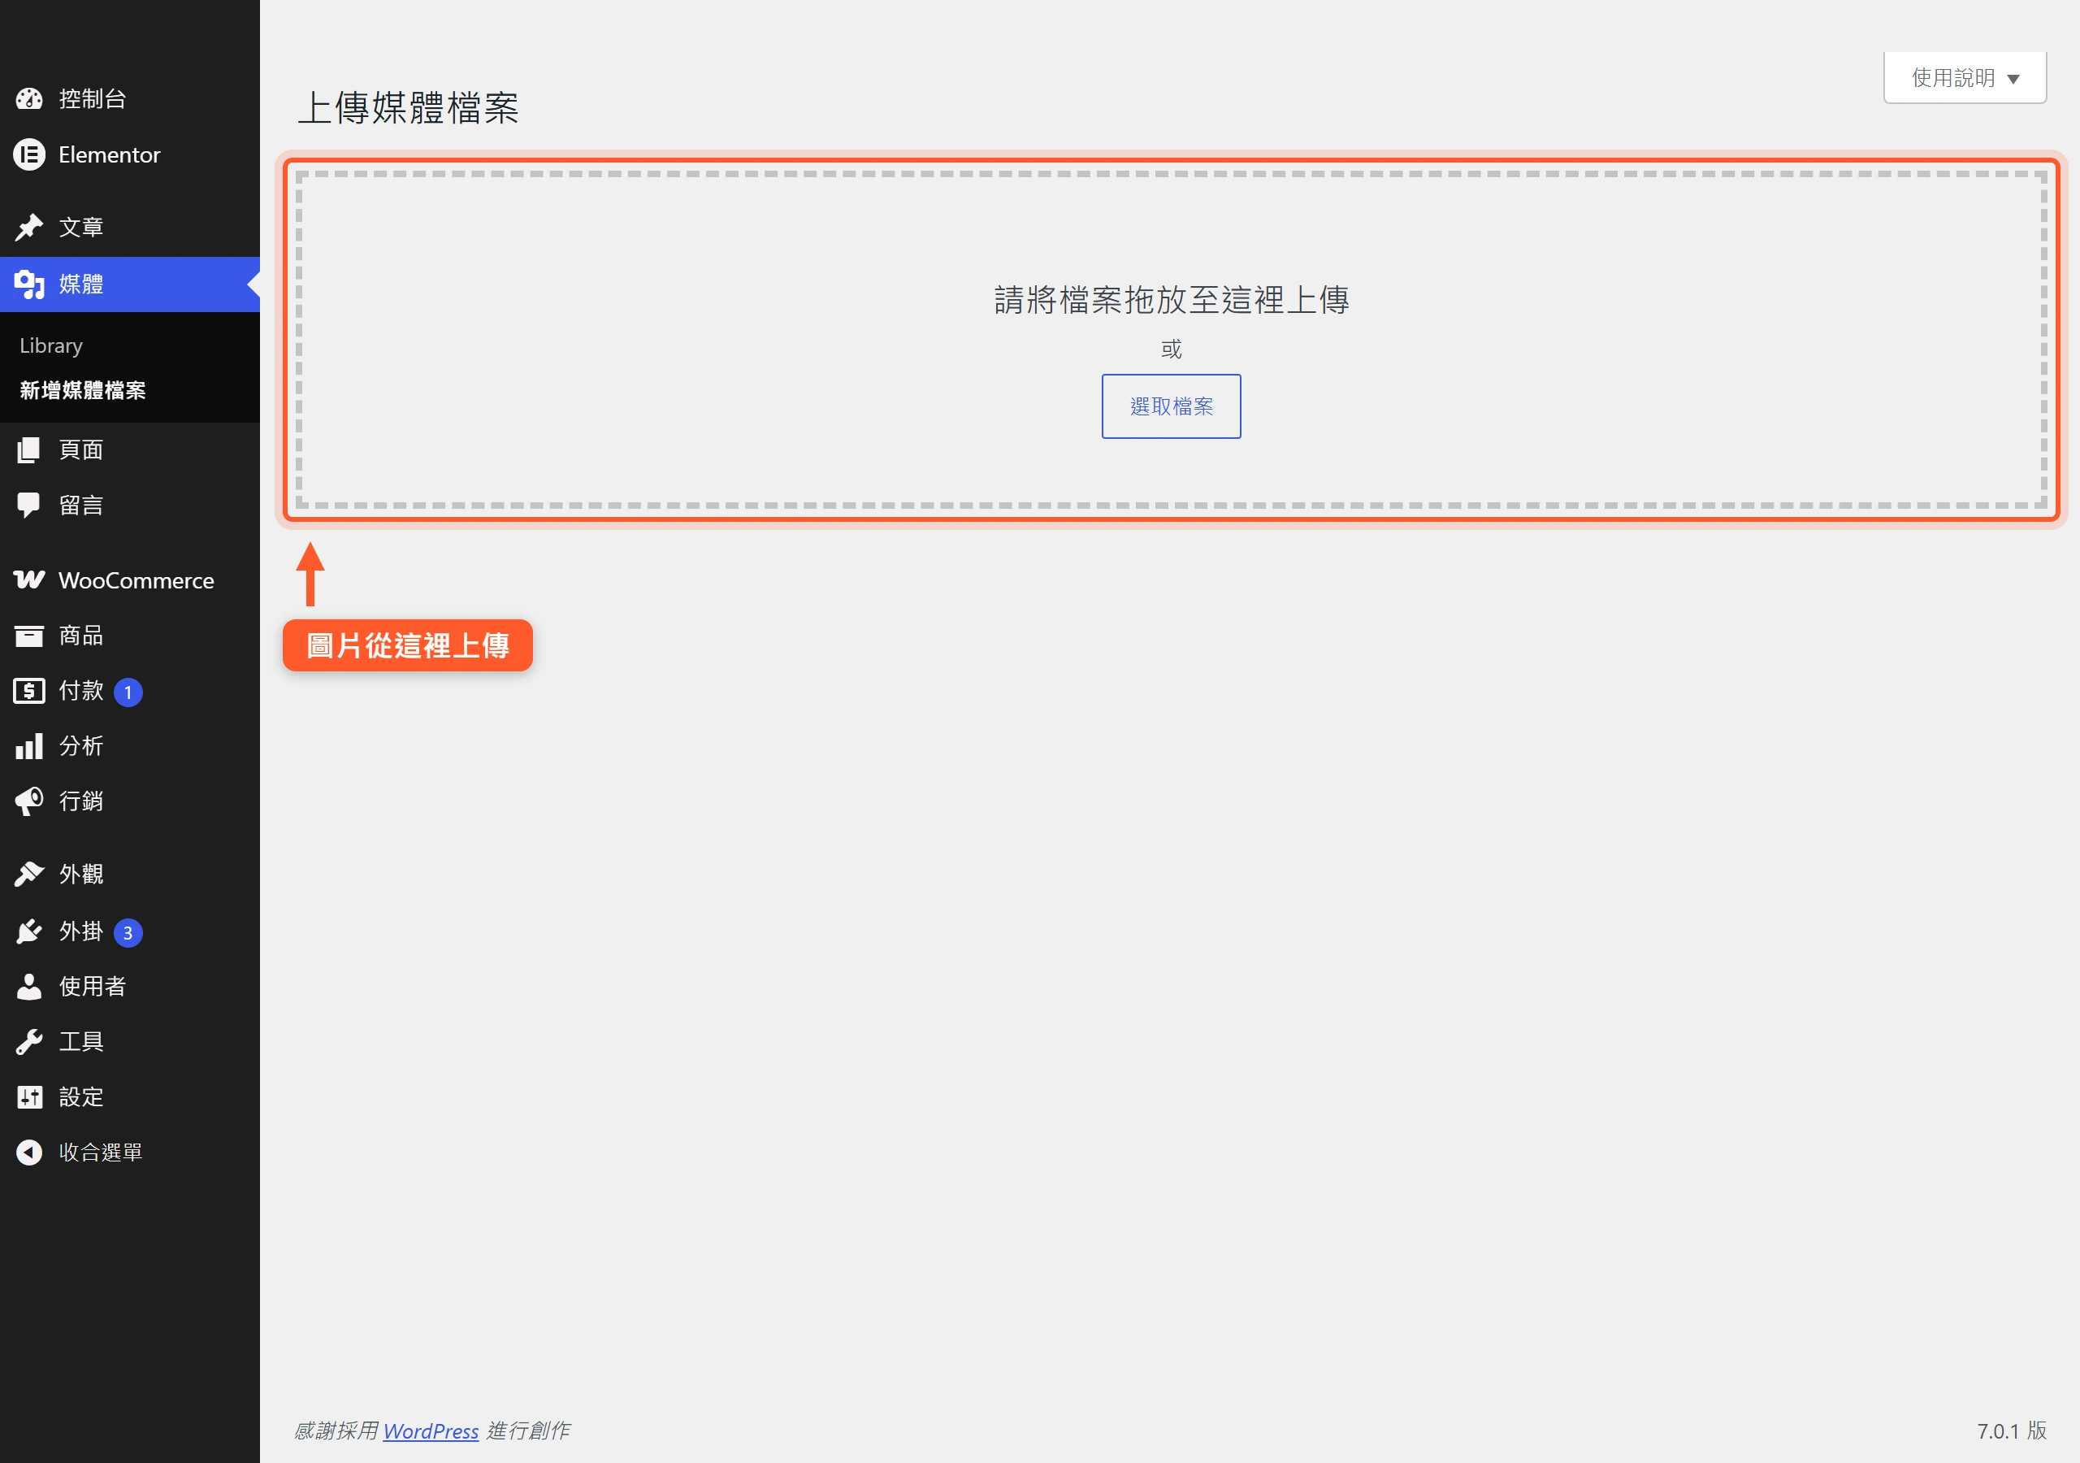
Task: Open the 行銷 marketing menu
Action: [129, 801]
